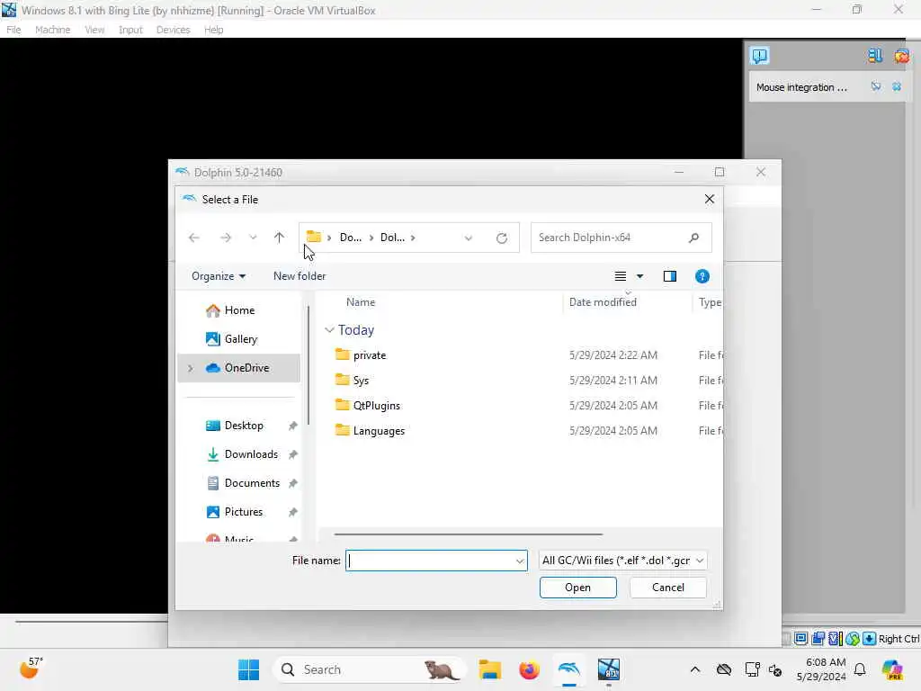
Task: Click Dolphin emulator taskbar icon
Action: pos(568,669)
